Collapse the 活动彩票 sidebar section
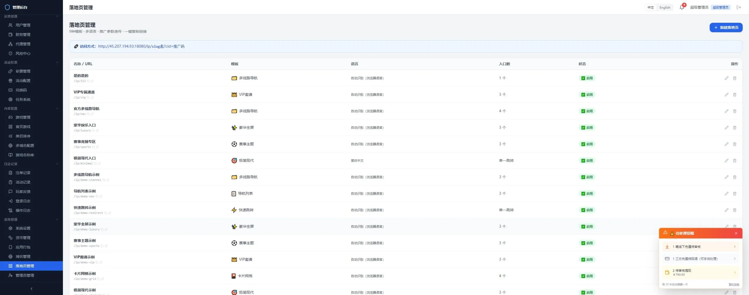Image resolution: width=749 pixels, height=295 pixels. (57, 63)
